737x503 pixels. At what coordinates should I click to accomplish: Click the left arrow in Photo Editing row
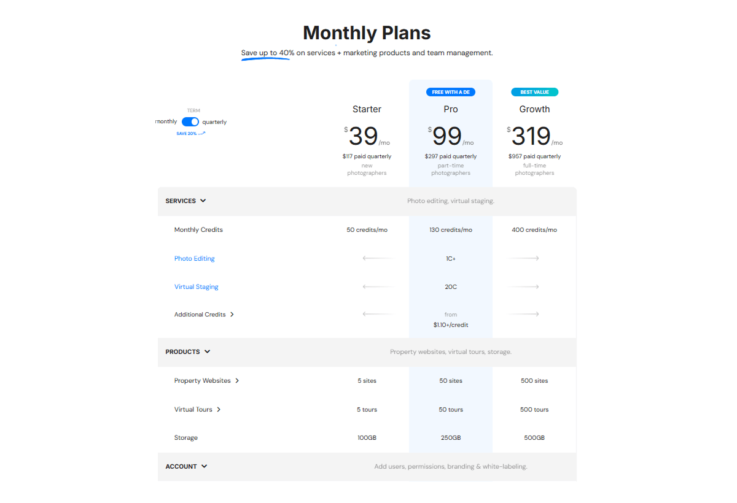377,258
